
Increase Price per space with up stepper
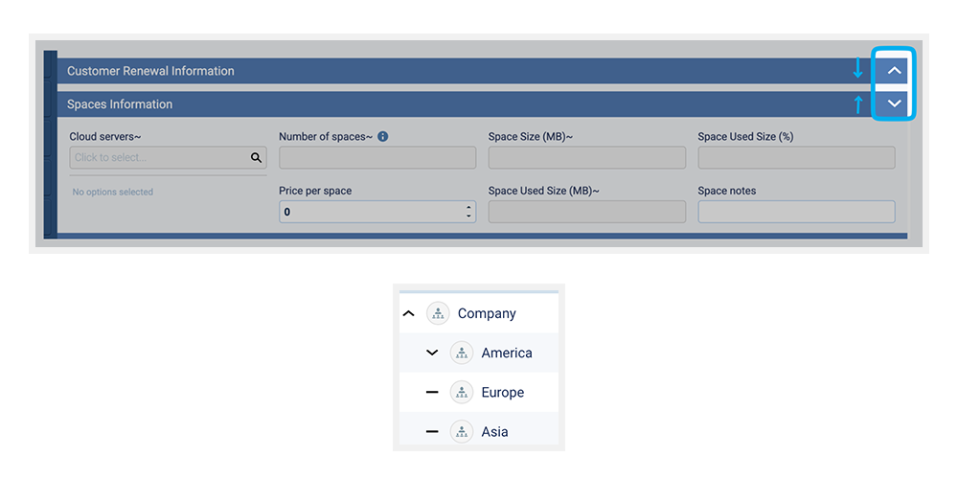(x=468, y=207)
